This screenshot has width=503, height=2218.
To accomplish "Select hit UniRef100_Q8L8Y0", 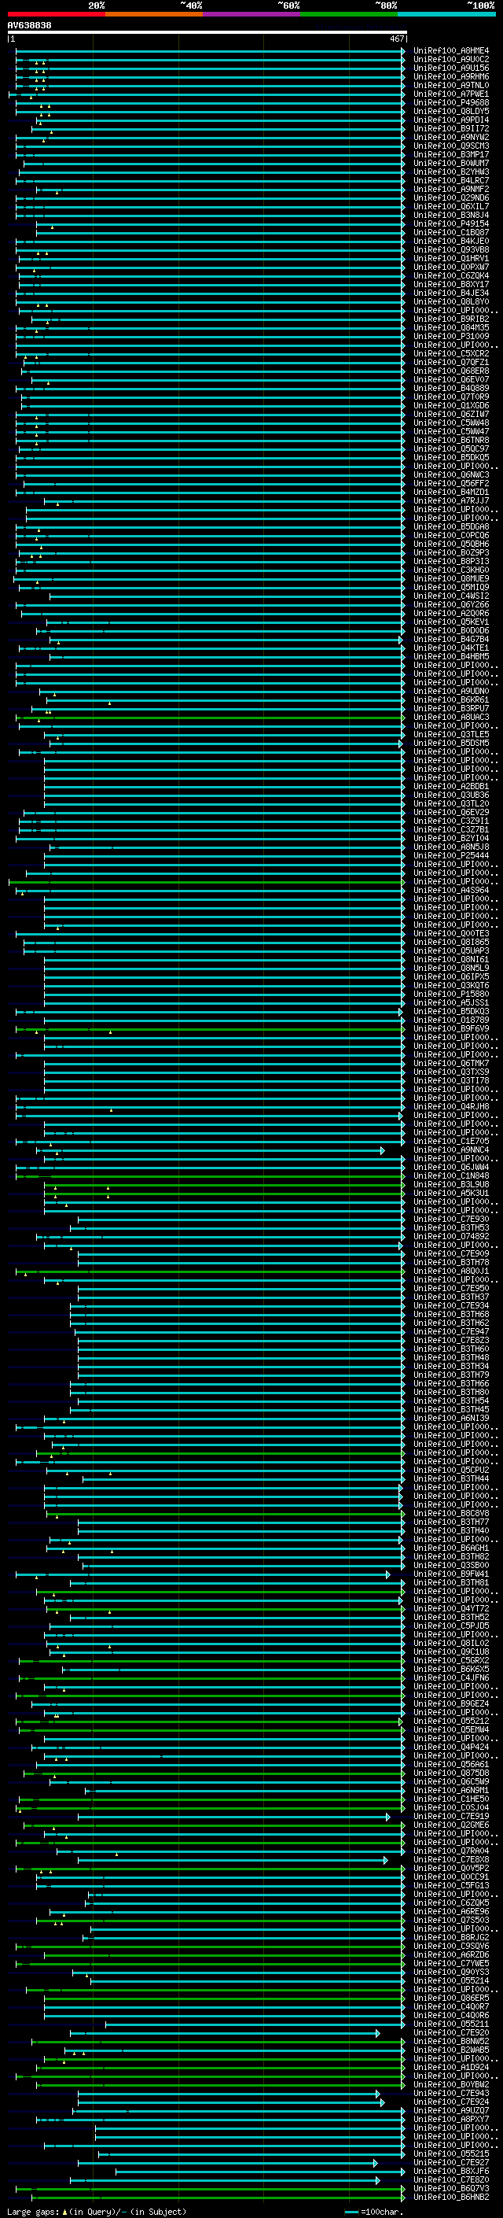I will (x=450, y=301).
